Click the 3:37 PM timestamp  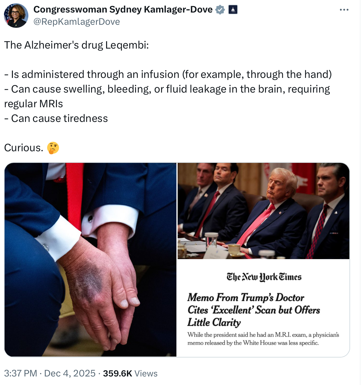tap(20, 373)
